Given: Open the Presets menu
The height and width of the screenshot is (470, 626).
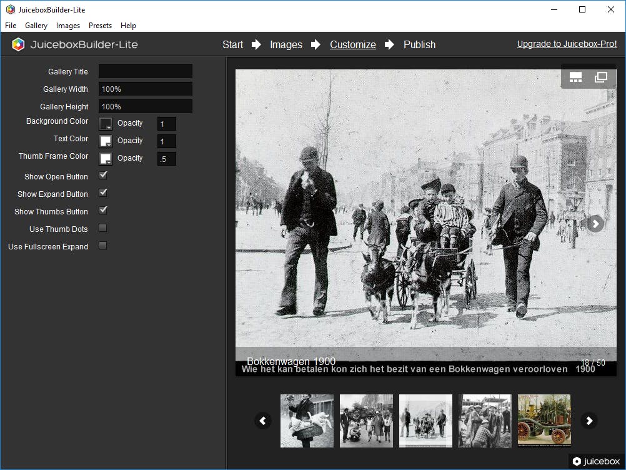Looking at the screenshot, I should click(100, 26).
